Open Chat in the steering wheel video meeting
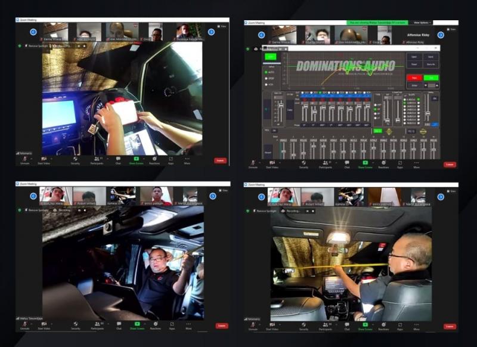 pos(118,158)
